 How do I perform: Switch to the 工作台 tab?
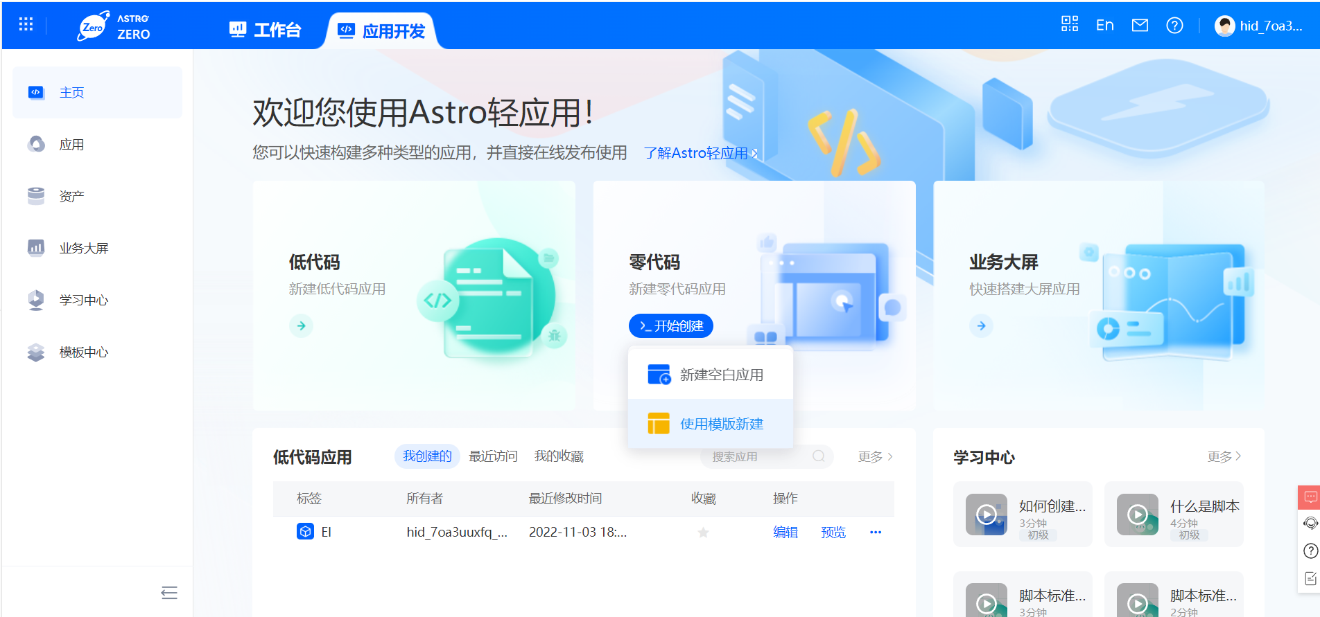(266, 30)
